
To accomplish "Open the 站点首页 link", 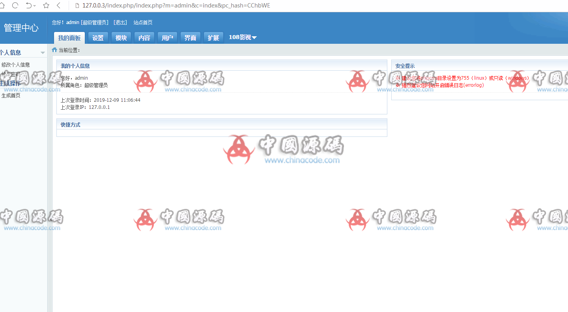I will [143, 22].
